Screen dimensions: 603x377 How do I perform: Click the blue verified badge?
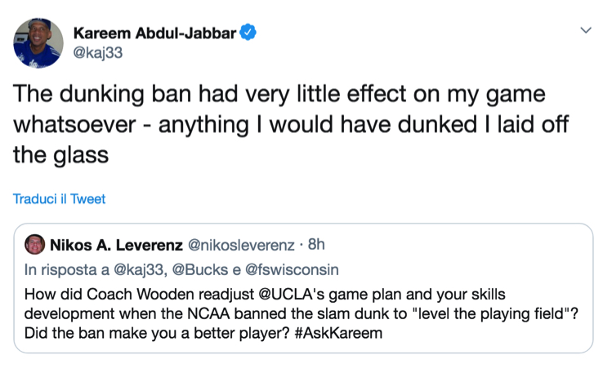click(x=248, y=33)
